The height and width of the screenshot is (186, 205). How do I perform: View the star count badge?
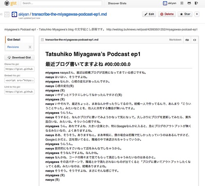[197, 14]
